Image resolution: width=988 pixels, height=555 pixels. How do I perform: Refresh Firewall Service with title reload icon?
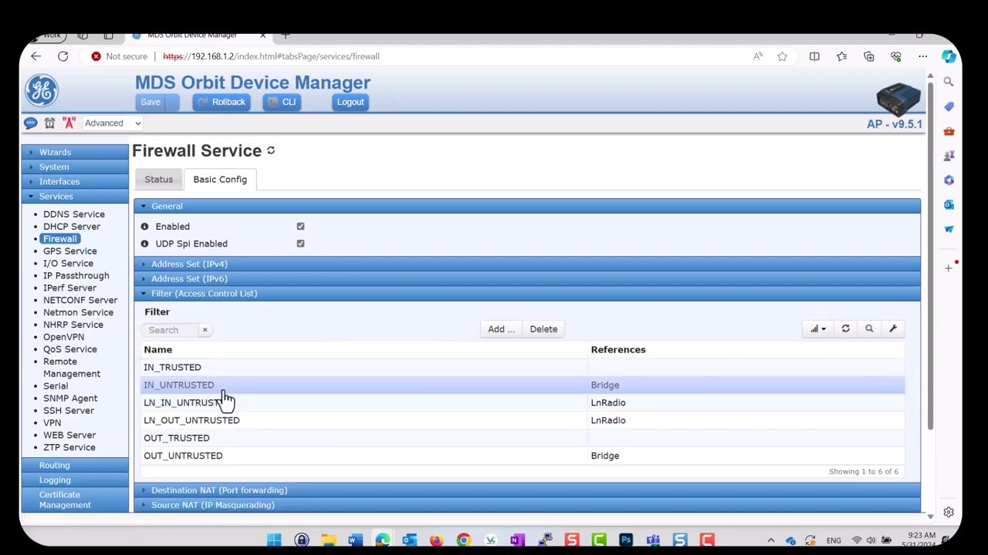click(271, 150)
